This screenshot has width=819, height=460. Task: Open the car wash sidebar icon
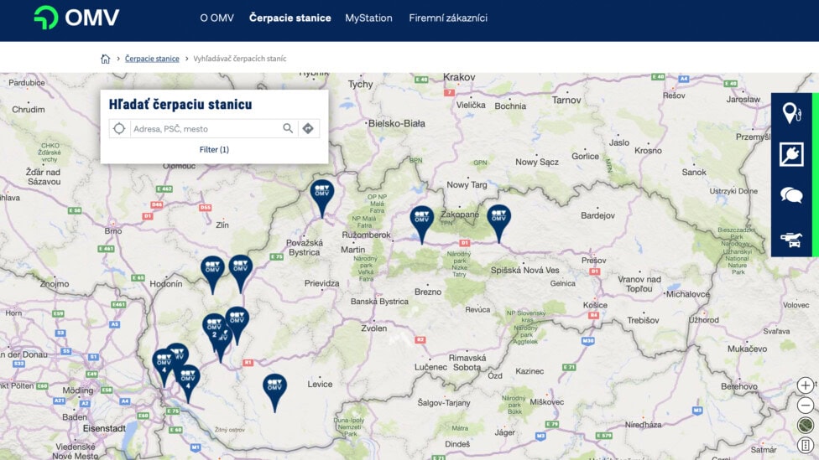pos(791,240)
